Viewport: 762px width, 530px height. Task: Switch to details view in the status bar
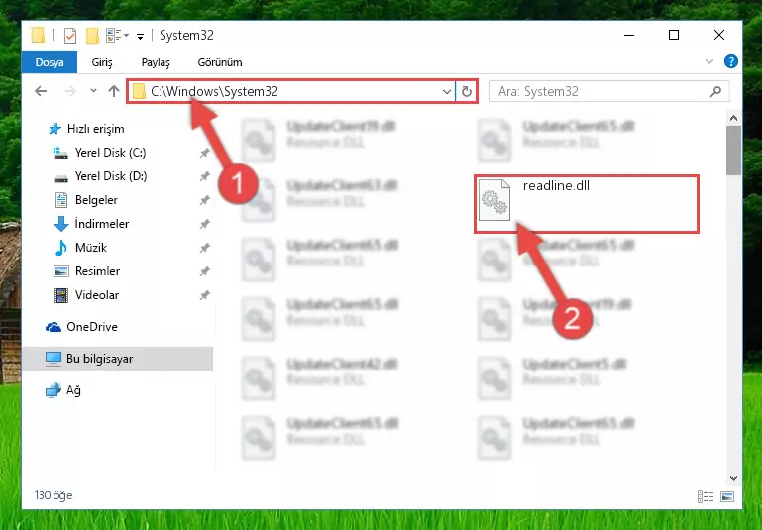pos(706,496)
